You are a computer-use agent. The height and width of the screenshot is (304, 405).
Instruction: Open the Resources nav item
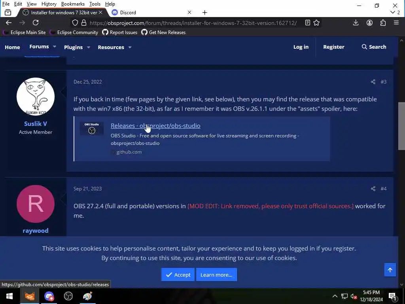coord(111,47)
